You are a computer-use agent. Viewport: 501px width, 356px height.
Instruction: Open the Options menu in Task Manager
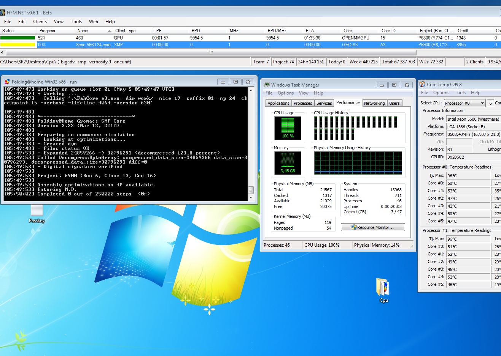pyautogui.click(x=286, y=93)
